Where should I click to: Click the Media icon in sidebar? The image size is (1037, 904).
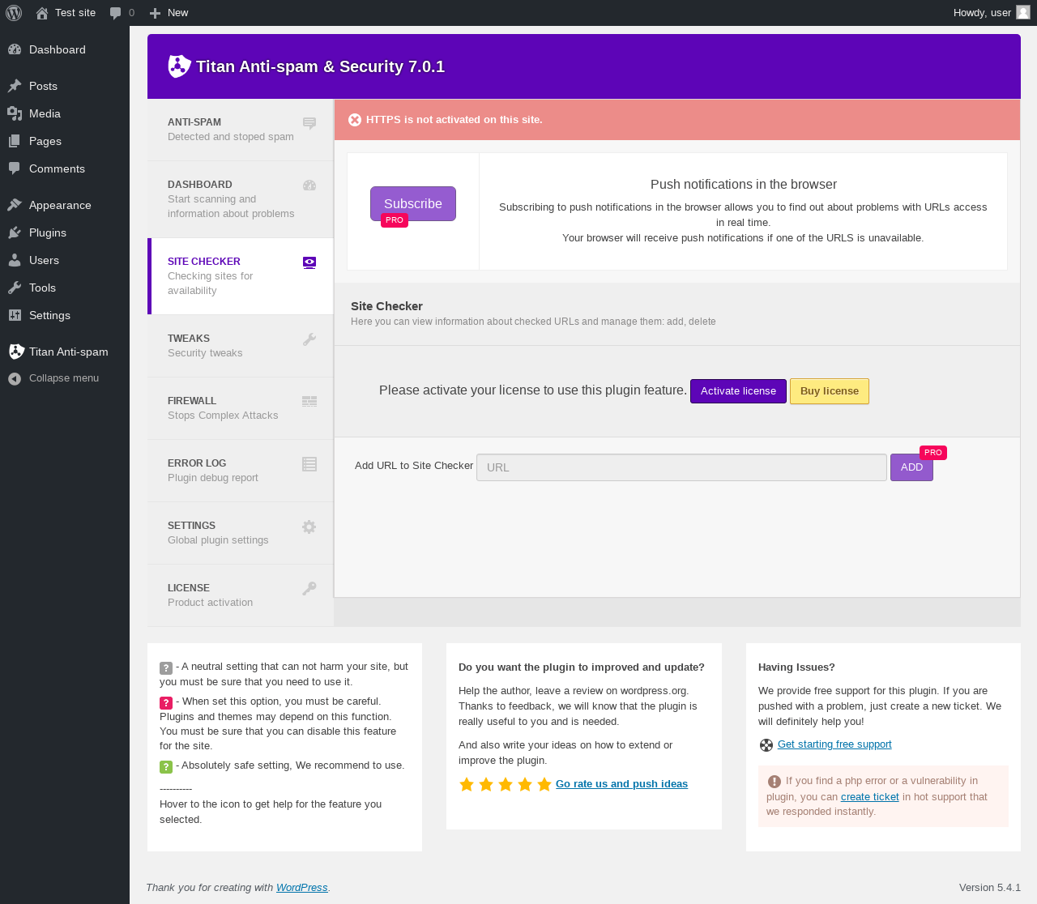15,113
